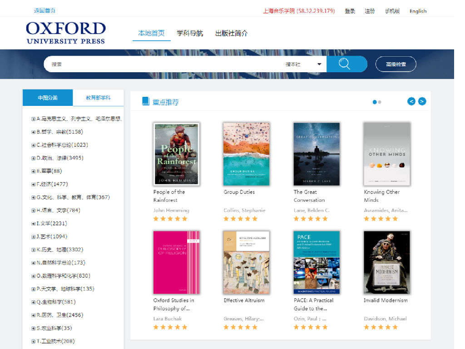Click author name 'Lara Buchak'
The image size is (465, 349).
point(168,319)
